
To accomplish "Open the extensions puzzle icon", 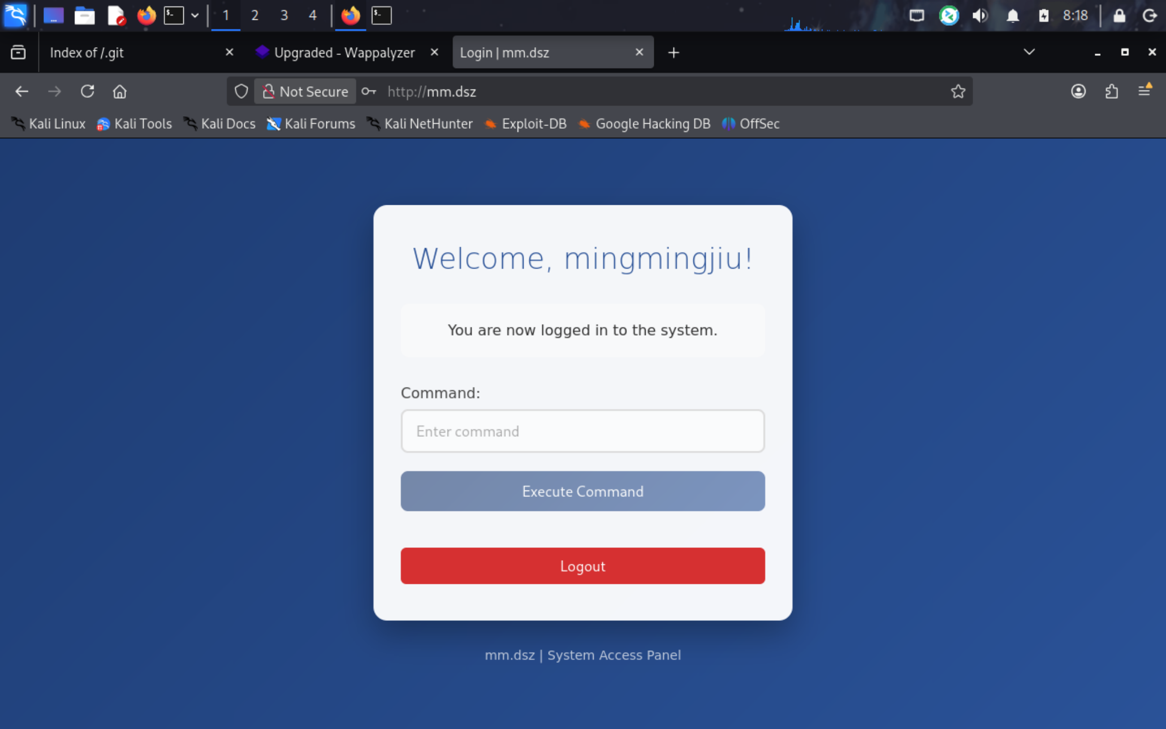I will pyautogui.click(x=1111, y=92).
